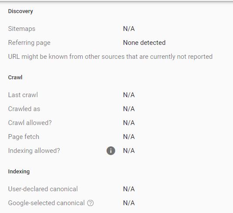Image resolution: width=233 pixels, height=213 pixels.
Task: Click the info icon beside Indexing allowed
Action: pos(111,151)
